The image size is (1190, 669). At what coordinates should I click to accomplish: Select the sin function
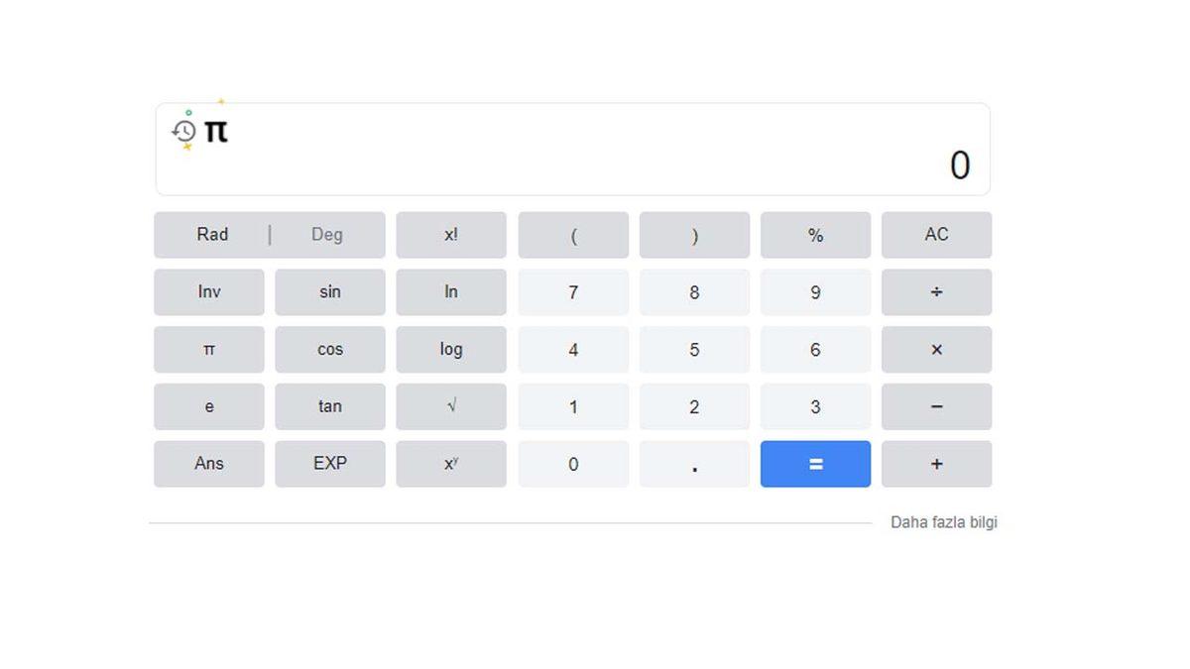[330, 291]
